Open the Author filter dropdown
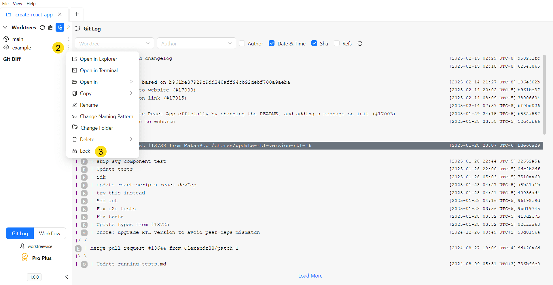Image resolution: width=553 pixels, height=285 pixels. click(196, 43)
